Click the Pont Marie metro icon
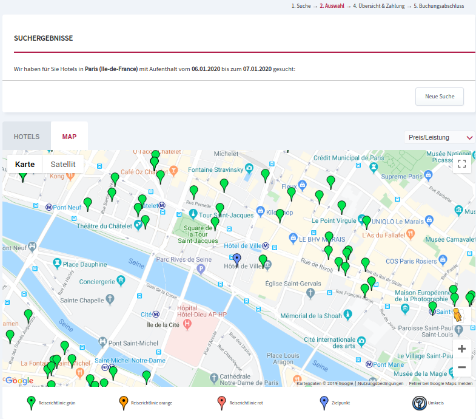 click(369, 364)
